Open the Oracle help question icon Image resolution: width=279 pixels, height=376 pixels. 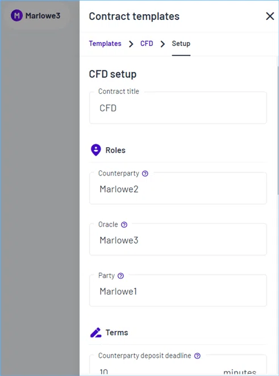pyautogui.click(x=124, y=225)
